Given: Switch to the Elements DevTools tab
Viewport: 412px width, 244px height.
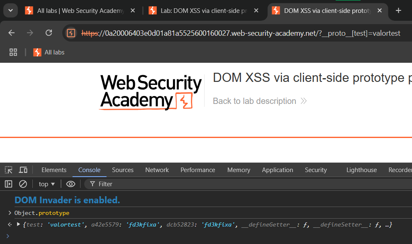Looking at the screenshot, I should (54, 170).
